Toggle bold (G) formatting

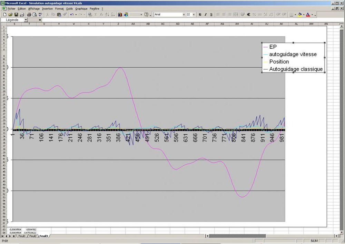click(x=200, y=14)
